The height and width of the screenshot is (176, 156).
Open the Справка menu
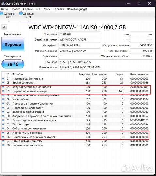(x=58, y=9)
